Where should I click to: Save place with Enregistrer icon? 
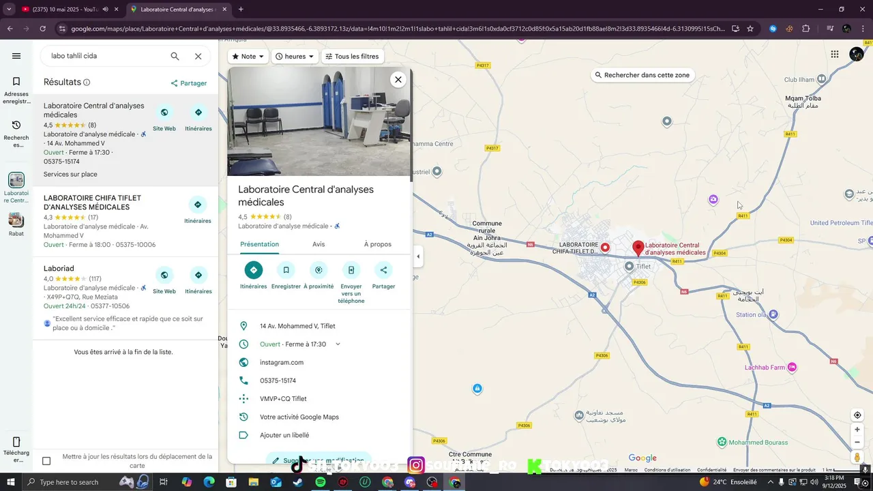pos(286,270)
